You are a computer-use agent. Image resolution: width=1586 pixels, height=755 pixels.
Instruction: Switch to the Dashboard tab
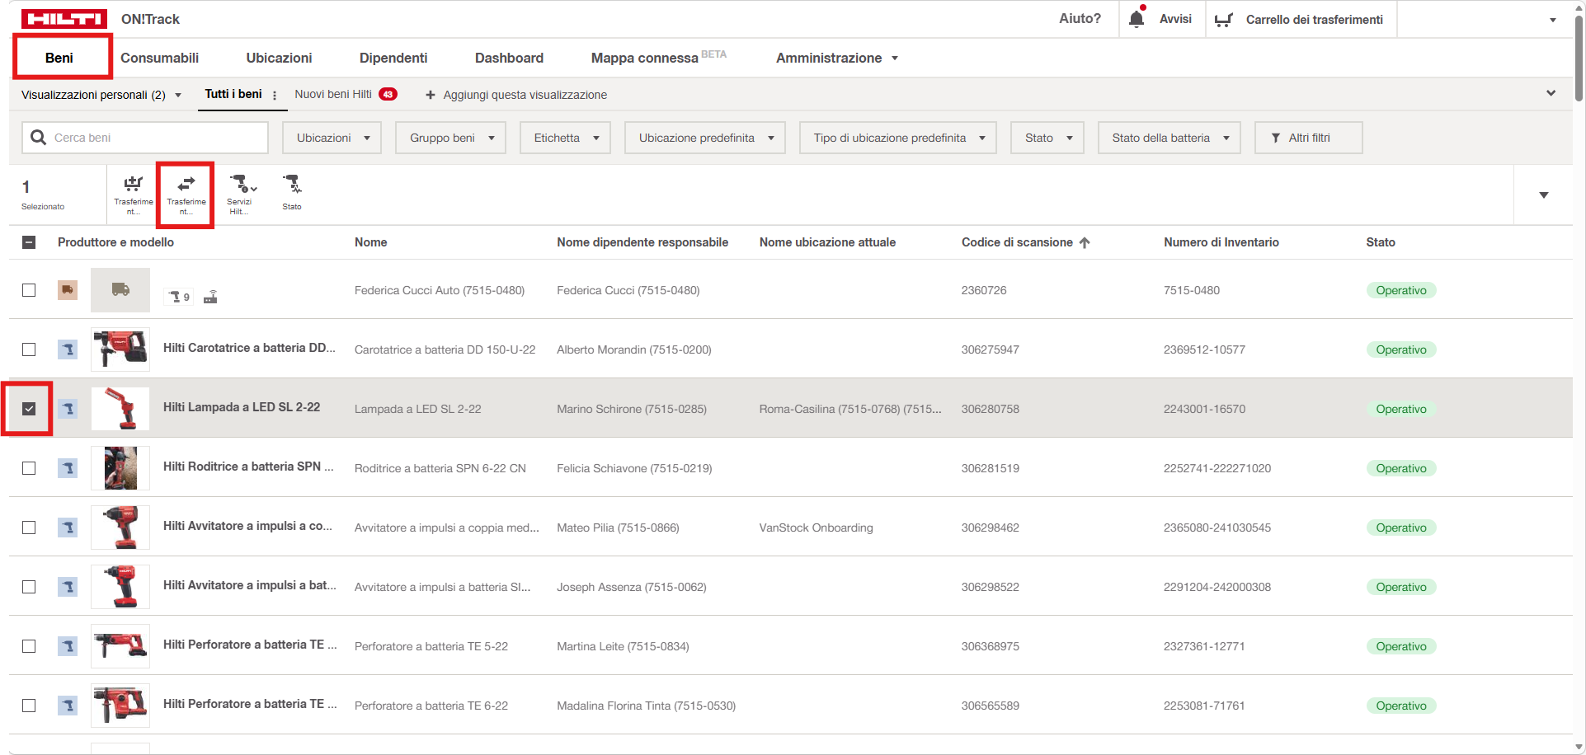pyautogui.click(x=509, y=58)
